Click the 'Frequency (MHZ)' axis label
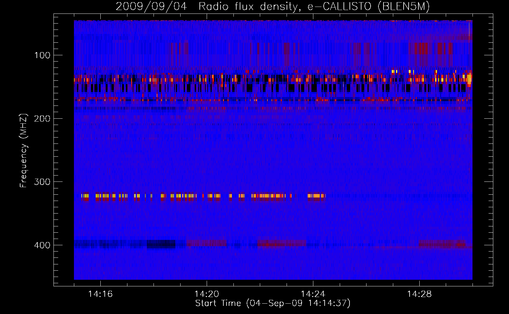 coord(24,151)
